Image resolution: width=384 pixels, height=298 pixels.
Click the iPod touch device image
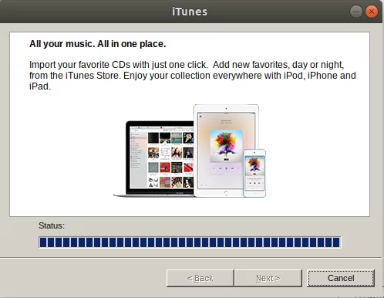coord(254,173)
